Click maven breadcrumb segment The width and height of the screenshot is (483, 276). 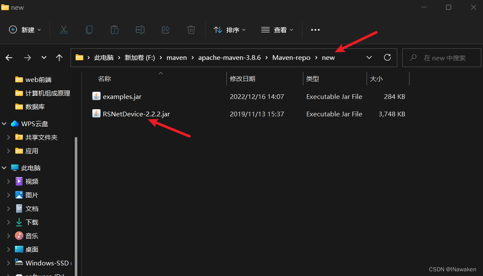[176, 58]
